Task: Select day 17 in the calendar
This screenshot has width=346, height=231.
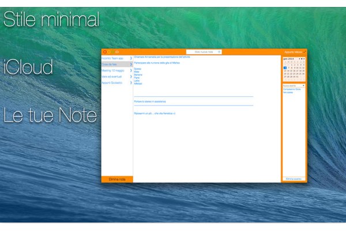Action: coord(297,71)
